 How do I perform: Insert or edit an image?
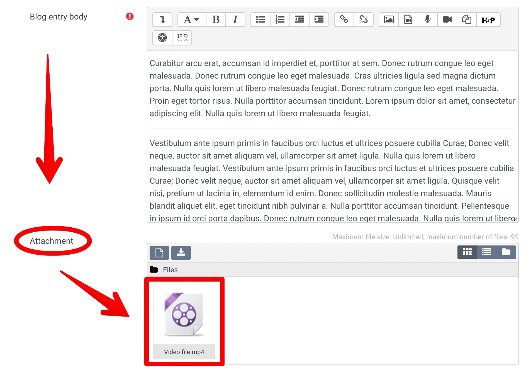tap(389, 20)
